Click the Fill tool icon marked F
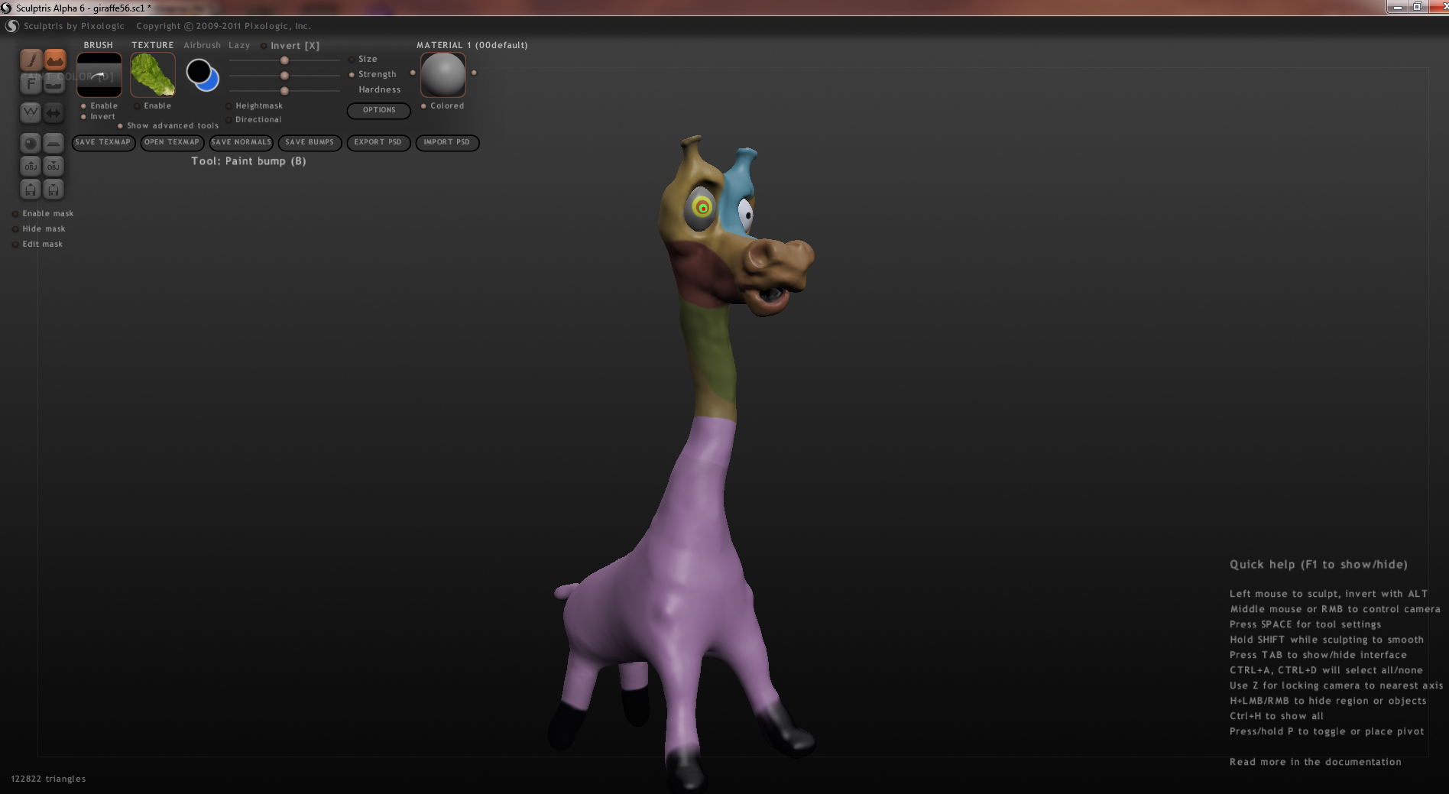Viewport: 1449px width, 794px height. pyautogui.click(x=31, y=83)
